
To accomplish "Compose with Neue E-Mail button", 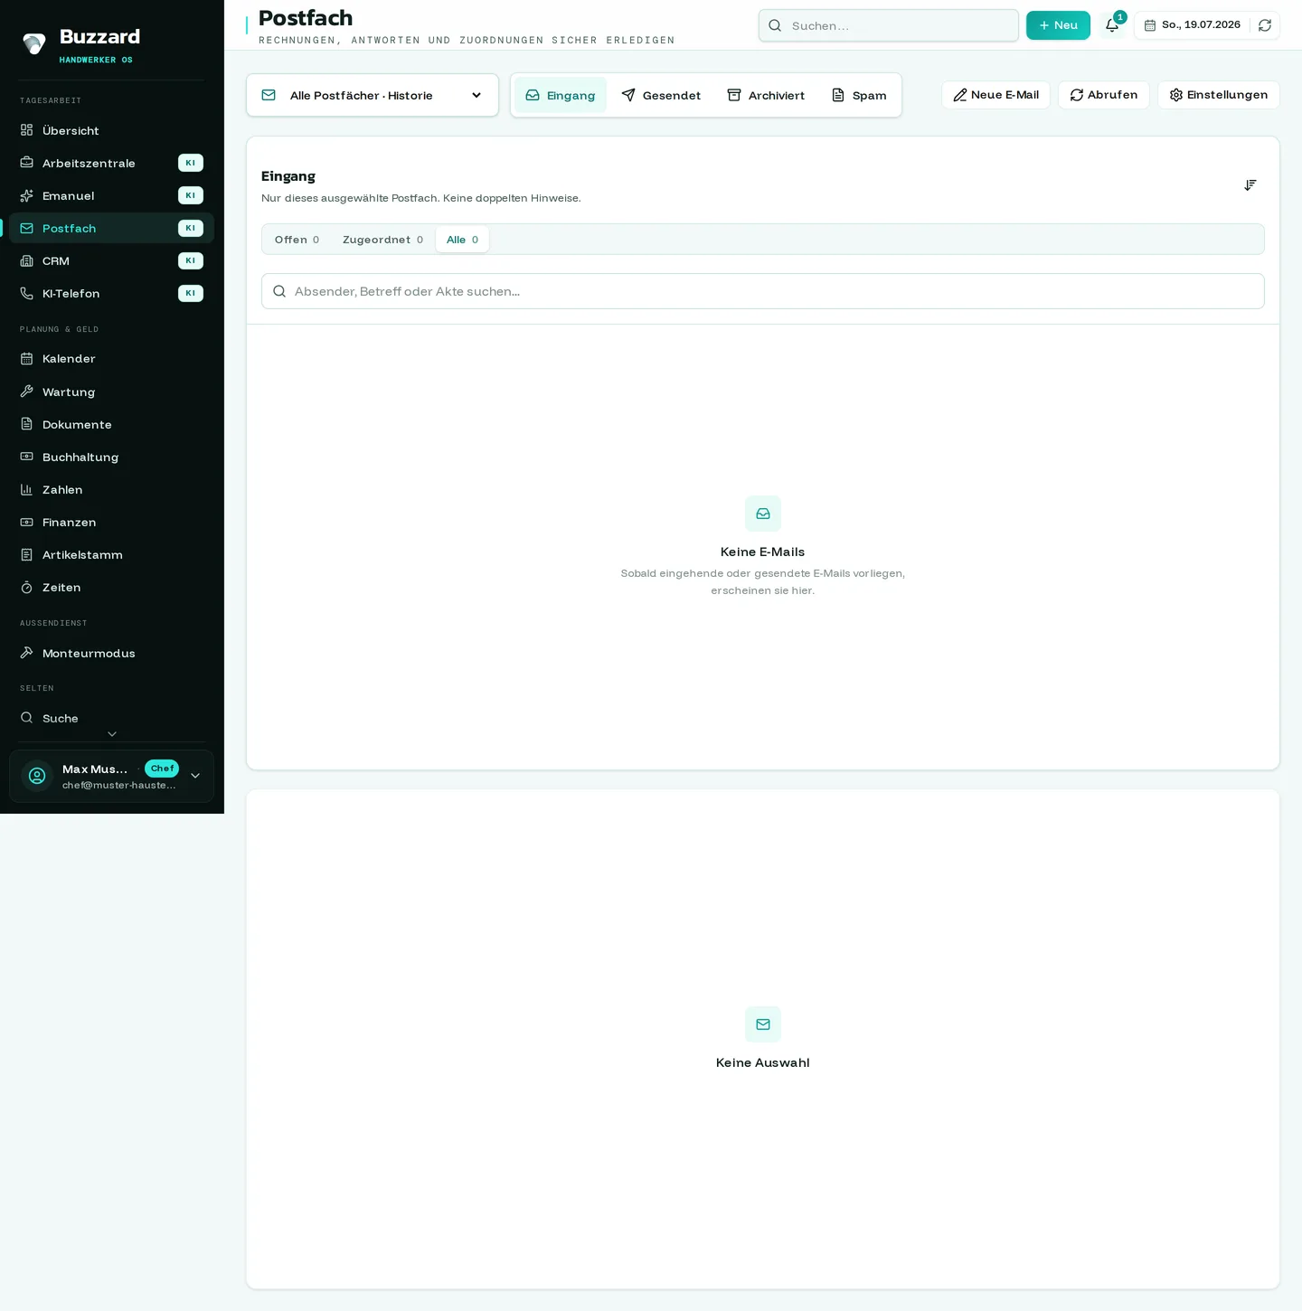I will (995, 95).
